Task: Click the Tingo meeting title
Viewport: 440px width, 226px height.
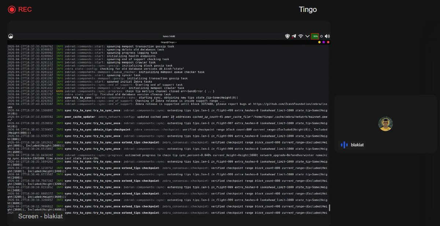Action: [308, 10]
